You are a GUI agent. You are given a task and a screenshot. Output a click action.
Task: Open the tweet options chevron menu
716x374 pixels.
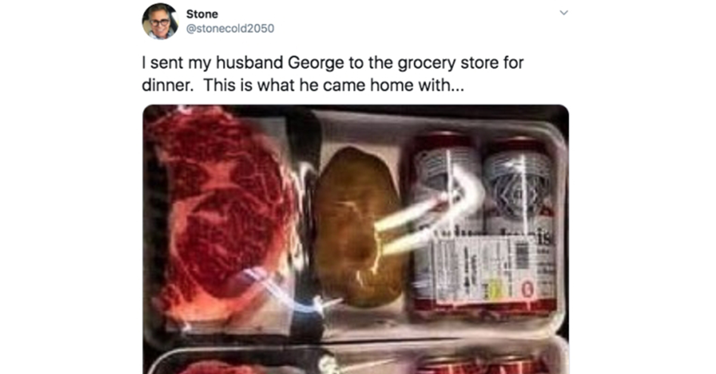(x=564, y=13)
